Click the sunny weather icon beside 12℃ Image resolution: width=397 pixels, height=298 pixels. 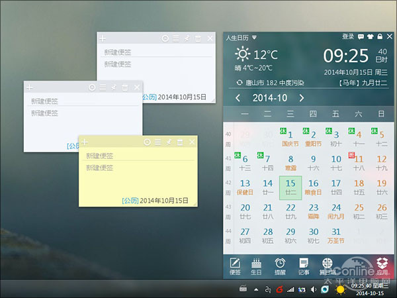[243, 54]
